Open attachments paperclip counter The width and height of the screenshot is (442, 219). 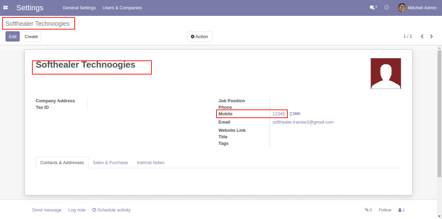coord(368,210)
